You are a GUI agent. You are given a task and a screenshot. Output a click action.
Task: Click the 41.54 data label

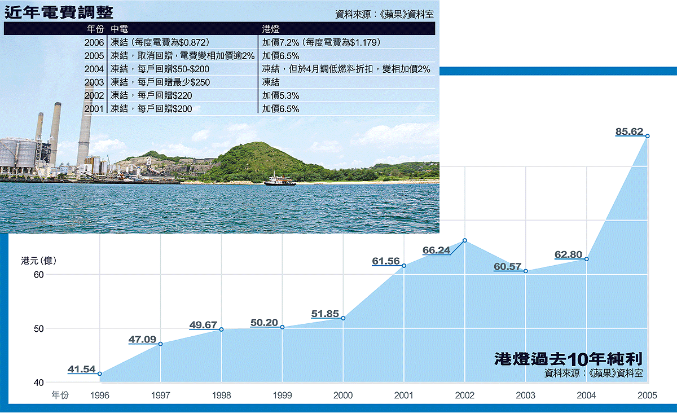[82, 370]
